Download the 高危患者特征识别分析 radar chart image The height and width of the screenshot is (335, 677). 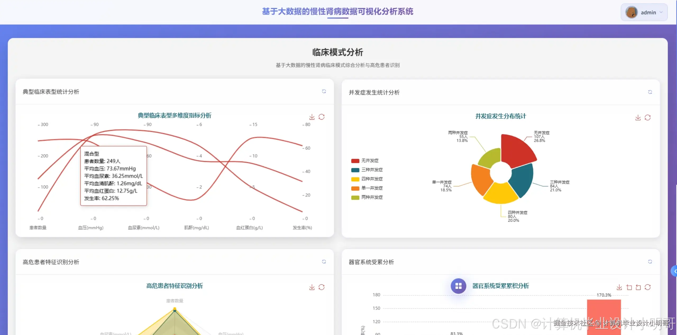click(x=312, y=287)
